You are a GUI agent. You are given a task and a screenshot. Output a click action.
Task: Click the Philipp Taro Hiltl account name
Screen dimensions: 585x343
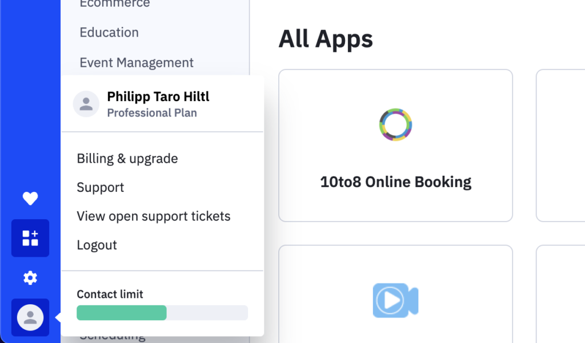pos(158,96)
